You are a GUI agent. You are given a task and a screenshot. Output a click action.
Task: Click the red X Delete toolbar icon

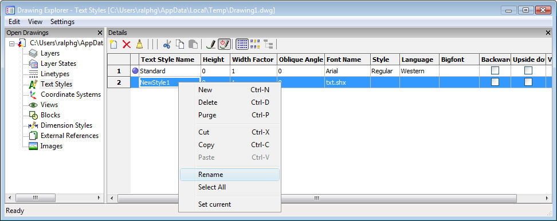(x=127, y=44)
